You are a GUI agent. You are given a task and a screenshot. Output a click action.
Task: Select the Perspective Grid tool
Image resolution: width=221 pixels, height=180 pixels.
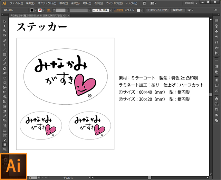(x=4, y=102)
